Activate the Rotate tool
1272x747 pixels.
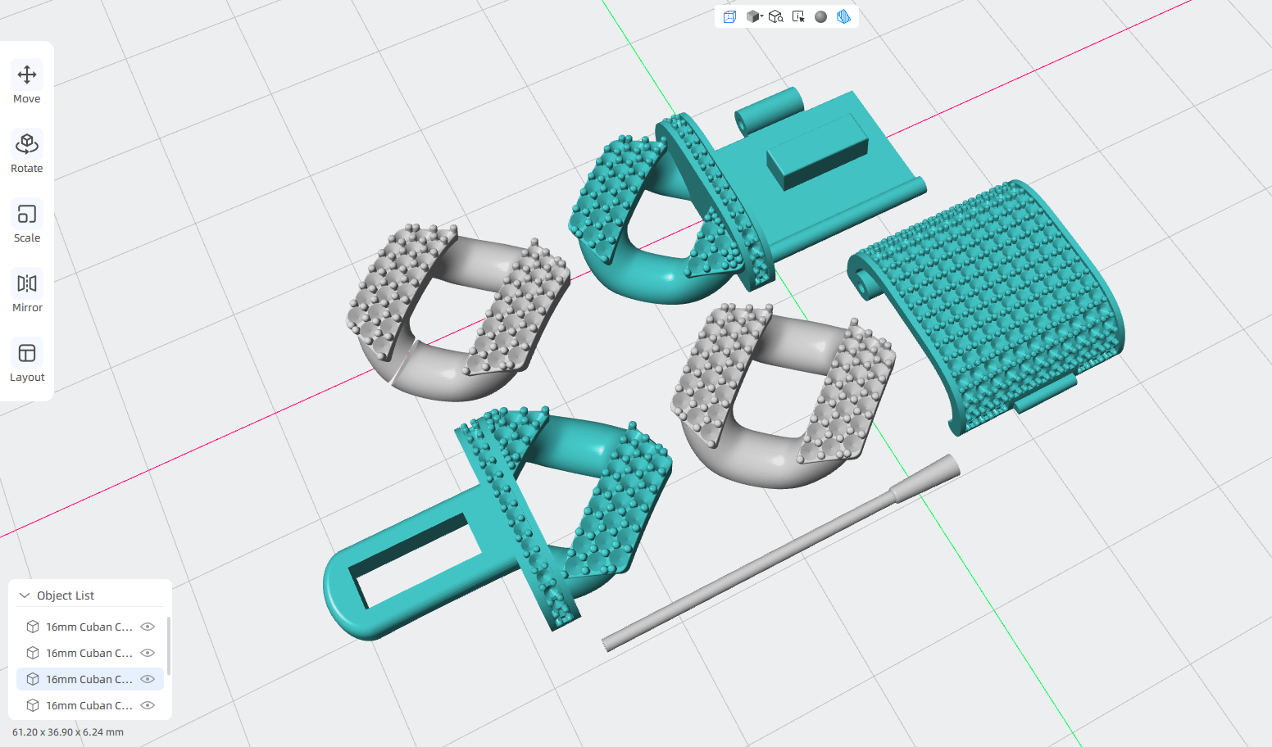coord(26,152)
